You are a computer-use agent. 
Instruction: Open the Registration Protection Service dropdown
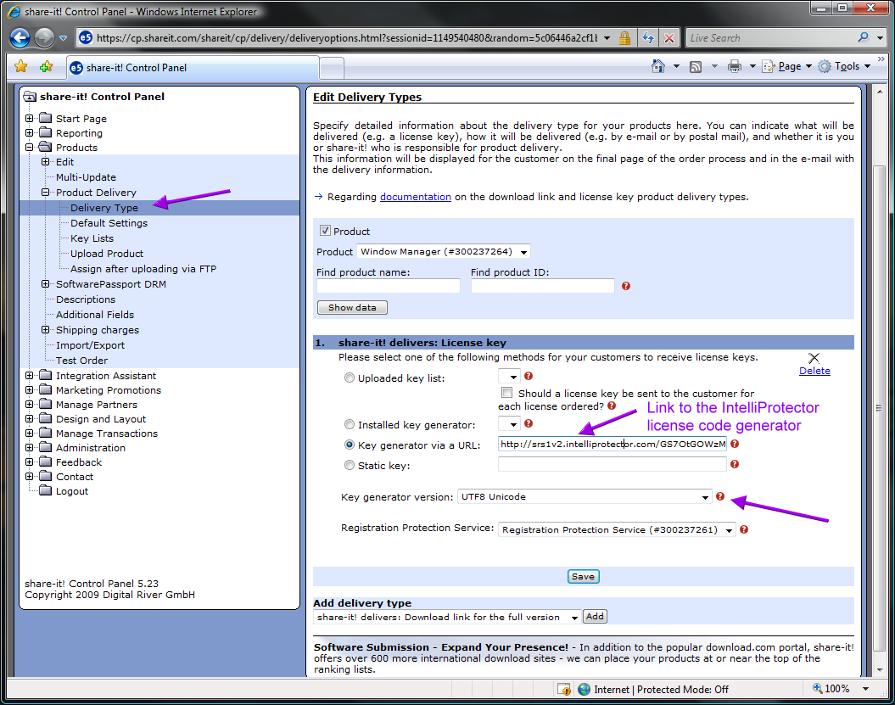point(618,529)
